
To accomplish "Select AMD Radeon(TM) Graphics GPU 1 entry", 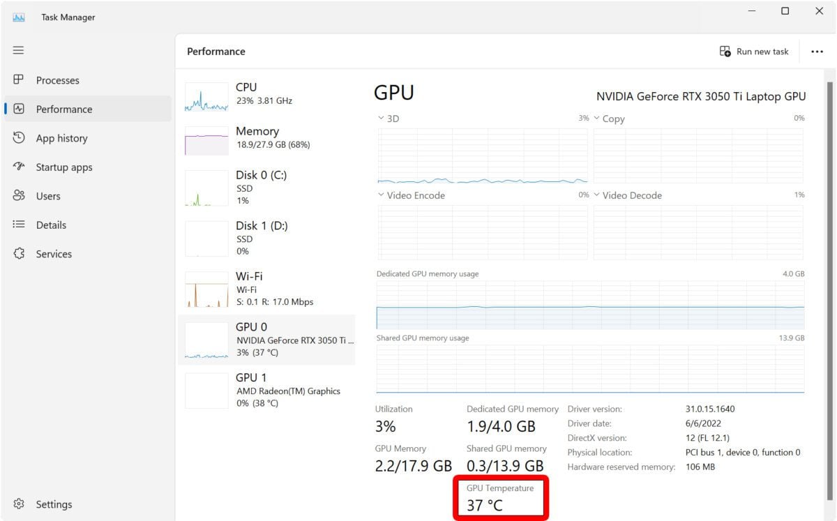I will pos(267,391).
